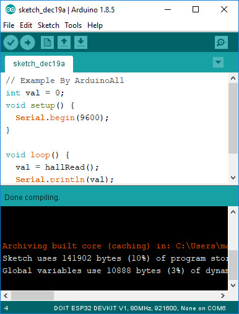The image size is (239, 314).
Task: Click console horizontal scroll right arrow
Action: tap(223, 295)
